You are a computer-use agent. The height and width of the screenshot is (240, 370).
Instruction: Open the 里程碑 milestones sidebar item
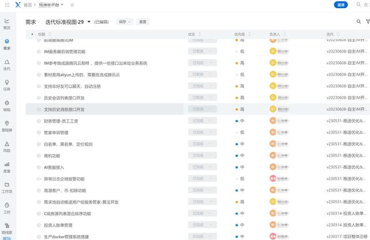7,127
